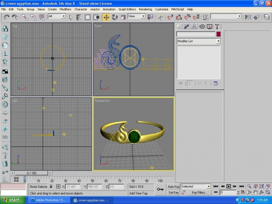This screenshot has width=272, height=204.
Task: Switch to the Create command panel tab
Action: (179, 27)
